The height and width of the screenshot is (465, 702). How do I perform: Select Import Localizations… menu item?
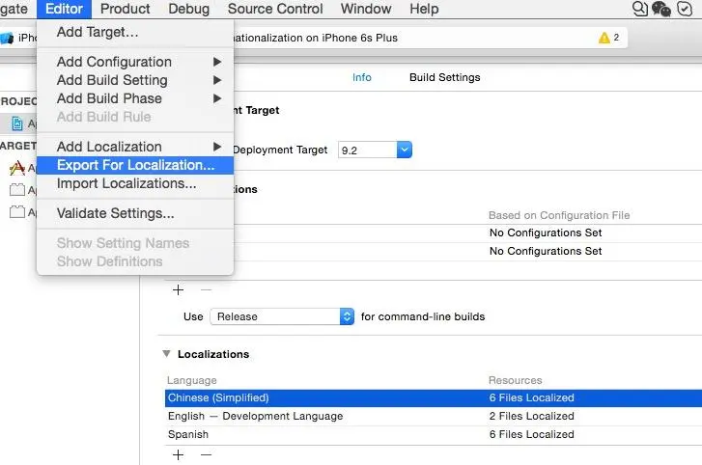(135, 183)
